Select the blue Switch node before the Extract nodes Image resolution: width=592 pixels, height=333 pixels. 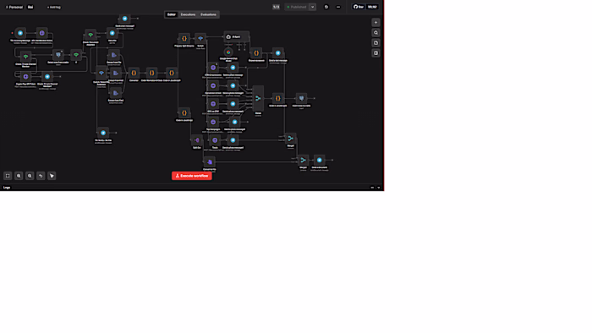101,74
